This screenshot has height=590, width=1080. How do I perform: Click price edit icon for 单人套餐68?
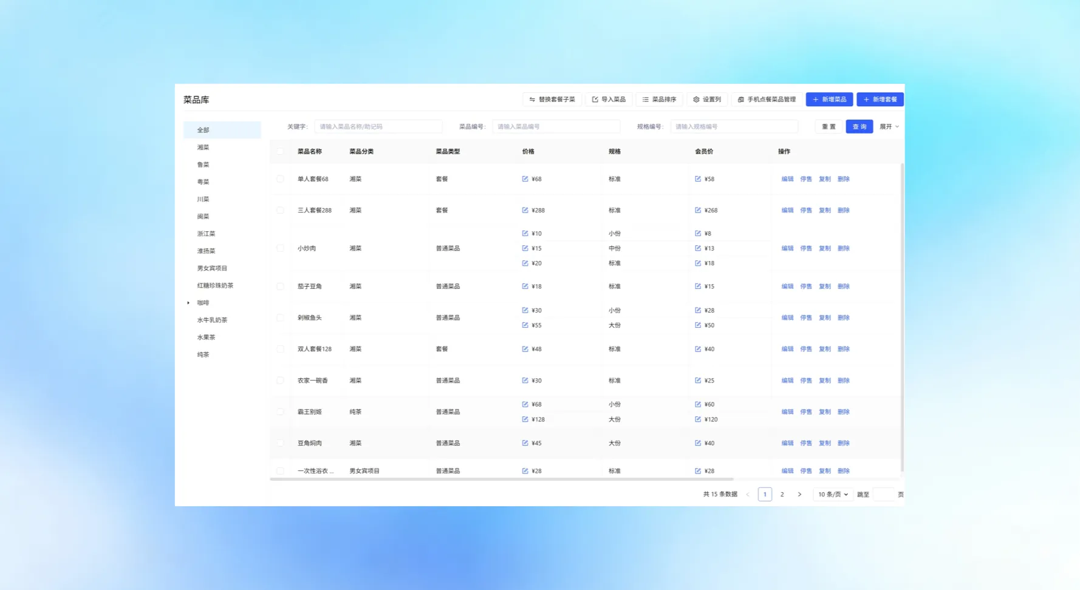(525, 179)
